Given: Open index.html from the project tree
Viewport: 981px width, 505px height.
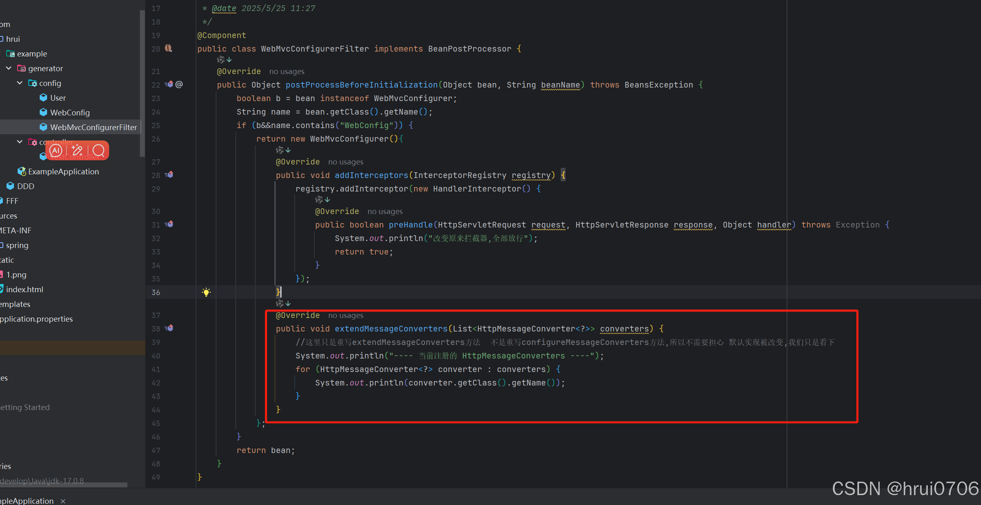Looking at the screenshot, I should tap(25, 289).
